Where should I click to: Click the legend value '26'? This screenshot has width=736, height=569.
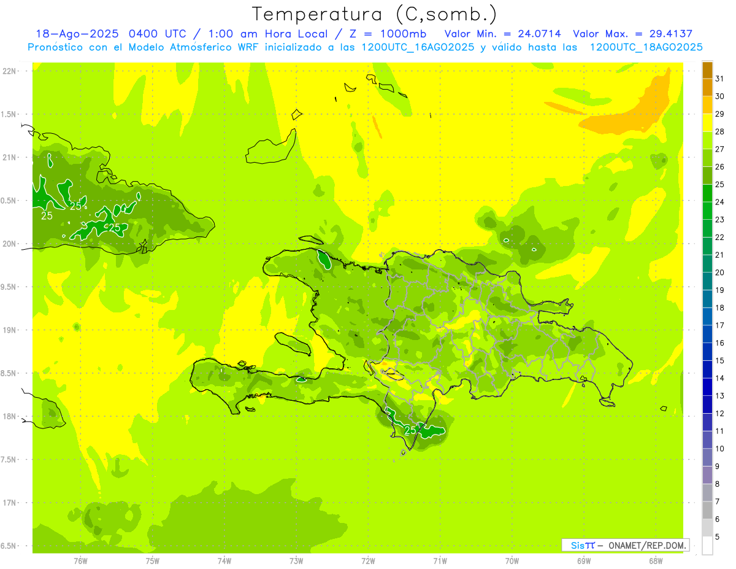pyautogui.click(x=720, y=167)
